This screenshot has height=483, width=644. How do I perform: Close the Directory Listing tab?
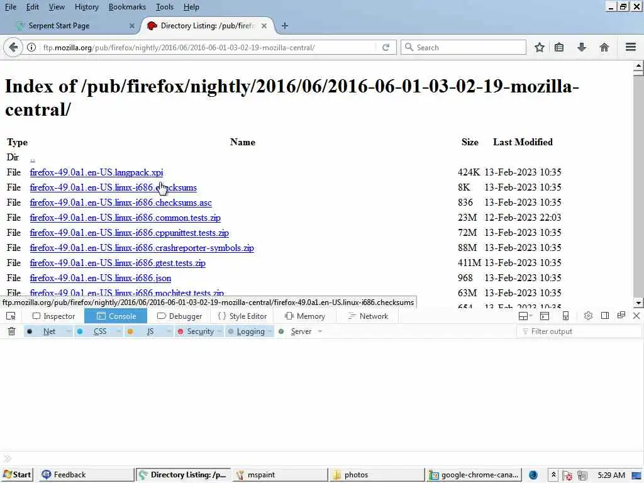click(x=264, y=25)
